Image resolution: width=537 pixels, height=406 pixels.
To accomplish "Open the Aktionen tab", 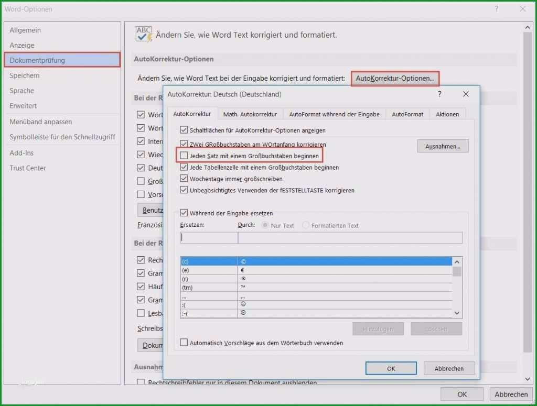I will (x=447, y=114).
